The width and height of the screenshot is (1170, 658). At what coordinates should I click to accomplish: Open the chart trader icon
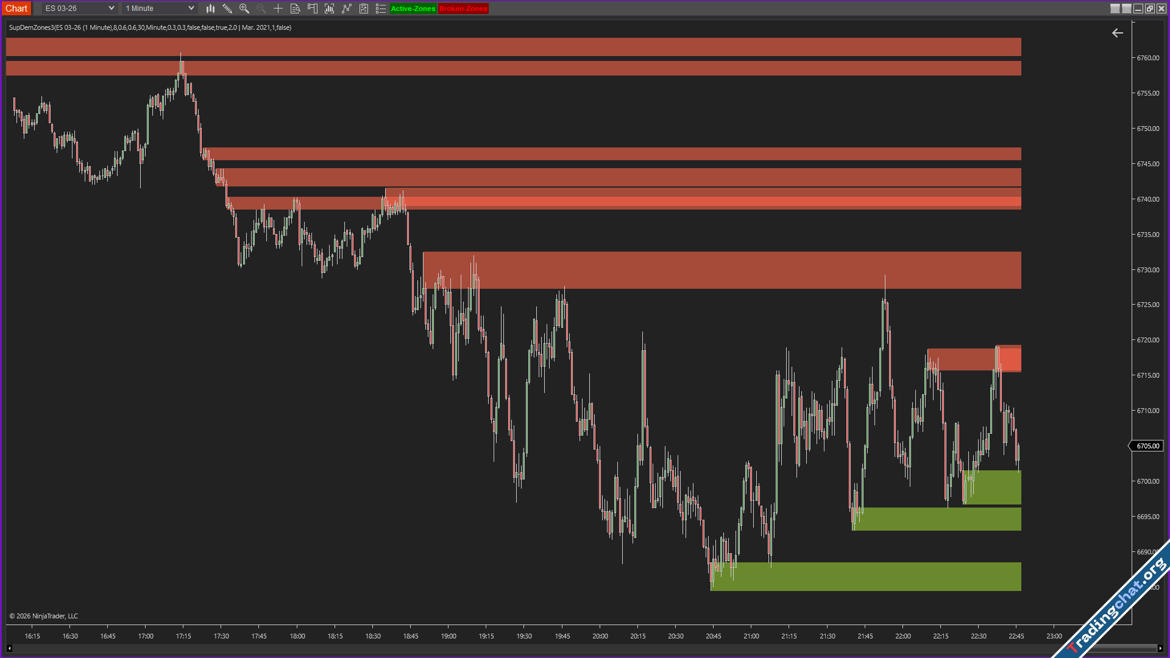(x=313, y=9)
